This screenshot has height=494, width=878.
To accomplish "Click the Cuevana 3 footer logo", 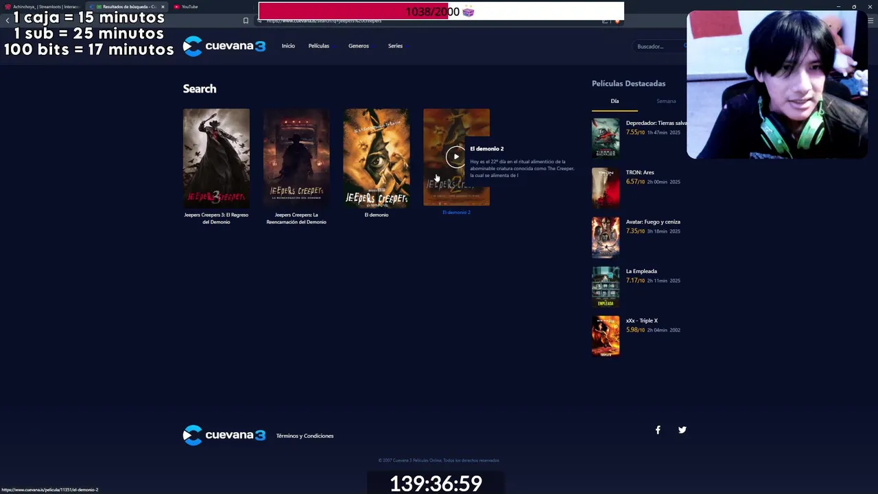I will 224,435.
